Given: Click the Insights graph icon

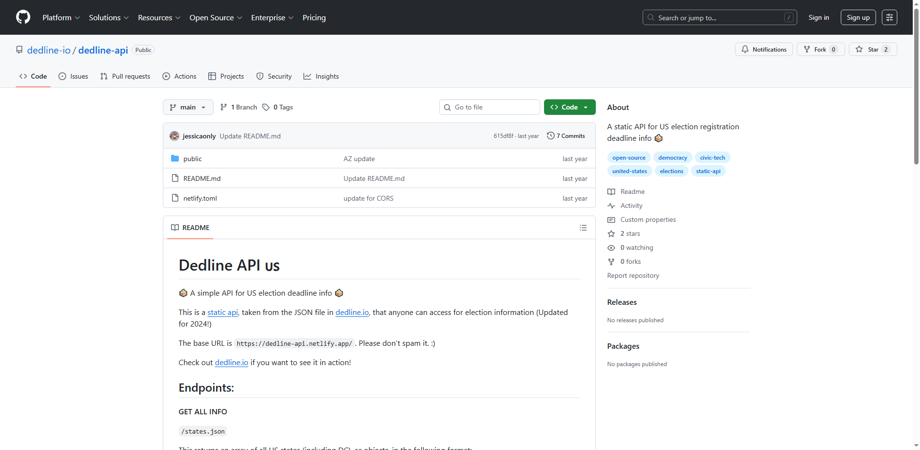Looking at the screenshot, I should [307, 76].
